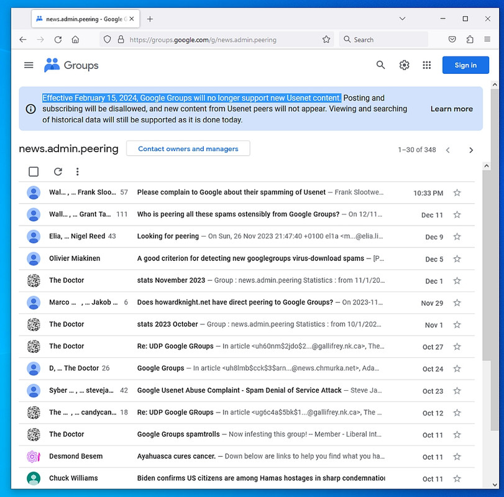Star the 'Looking for peering' conversation
504x497 pixels.
pyautogui.click(x=457, y=237)
